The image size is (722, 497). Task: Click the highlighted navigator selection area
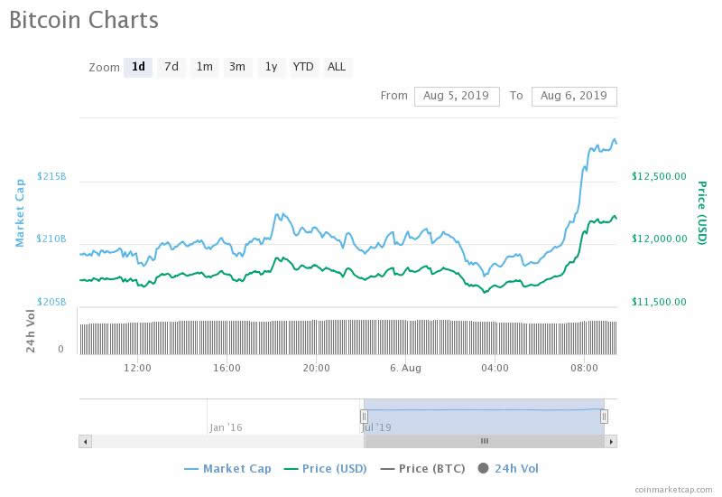click(484, 417)
